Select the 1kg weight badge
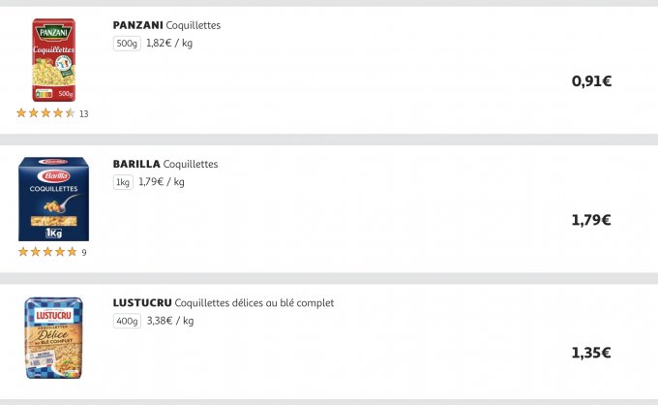The height and width of the screenshot is (405, 658). (x=123, y=182)
